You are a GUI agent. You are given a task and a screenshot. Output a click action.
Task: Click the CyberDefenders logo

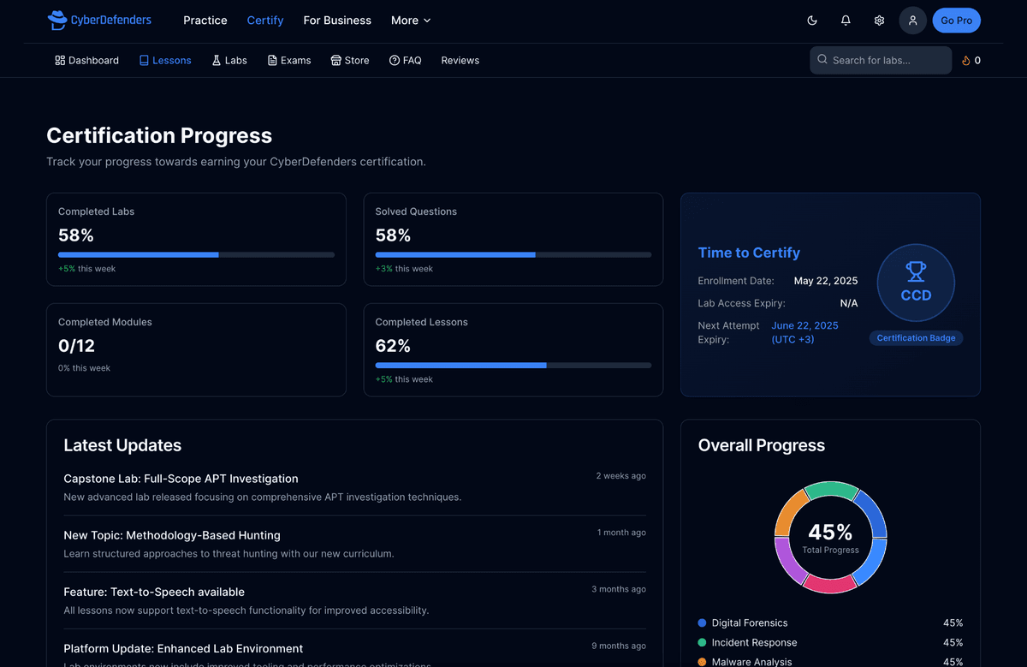click(x=99, y=20)
